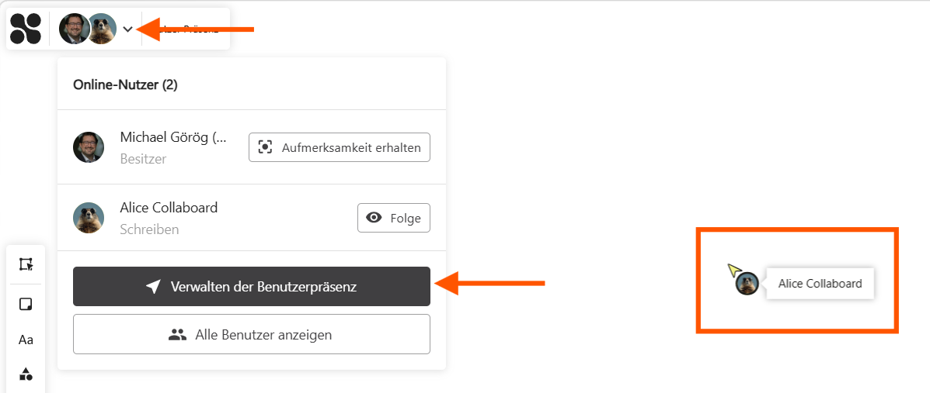This screenshot has height=393, width=930.
Task: Click the Online-Nutzer (2) header
Action: (x=125, y=85)
